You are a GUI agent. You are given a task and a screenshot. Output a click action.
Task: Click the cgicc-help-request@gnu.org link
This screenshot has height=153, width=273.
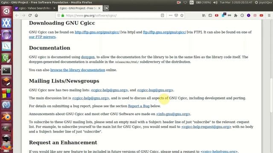206,127
